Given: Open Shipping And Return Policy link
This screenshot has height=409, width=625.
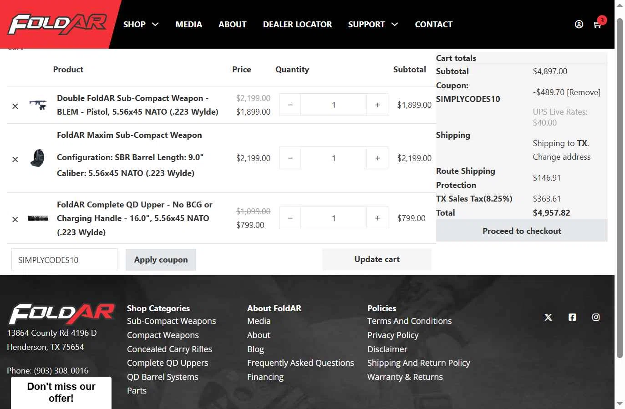Looking at the screenshot, I should coord(418,363).
